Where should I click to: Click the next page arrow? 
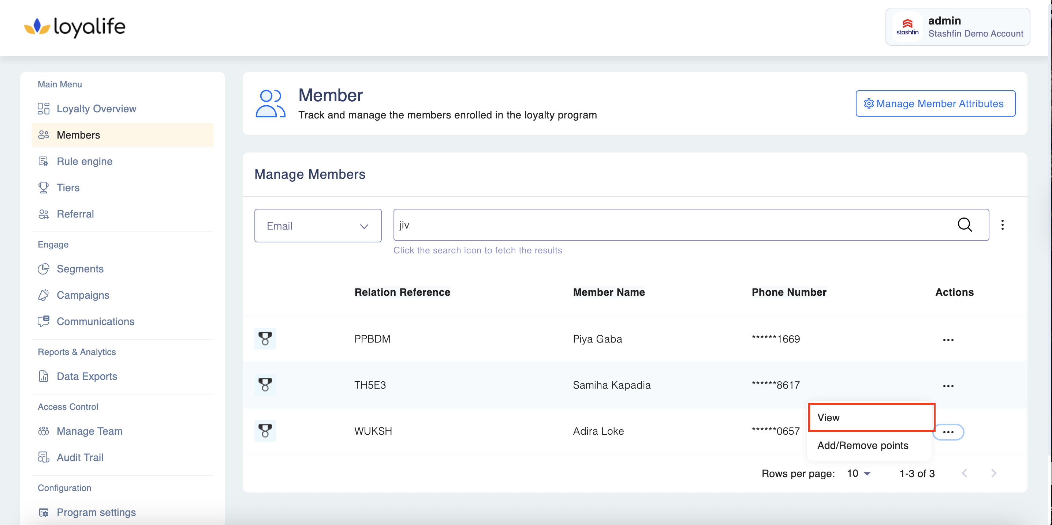point(993,473)
